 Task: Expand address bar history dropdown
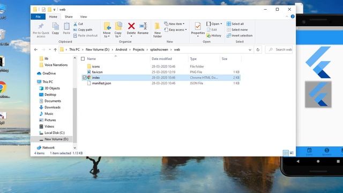250,50
